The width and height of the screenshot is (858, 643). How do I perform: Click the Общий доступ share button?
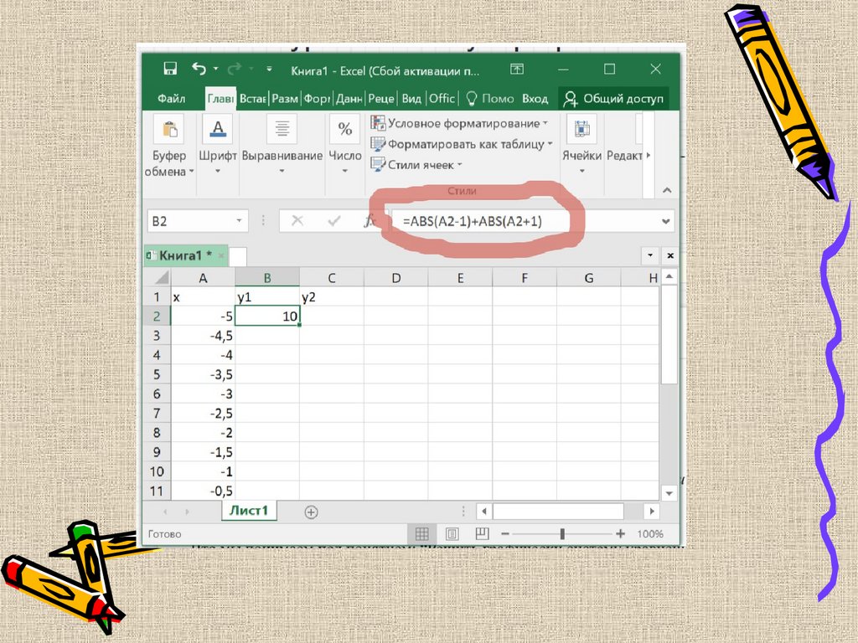tap(613, 99)
